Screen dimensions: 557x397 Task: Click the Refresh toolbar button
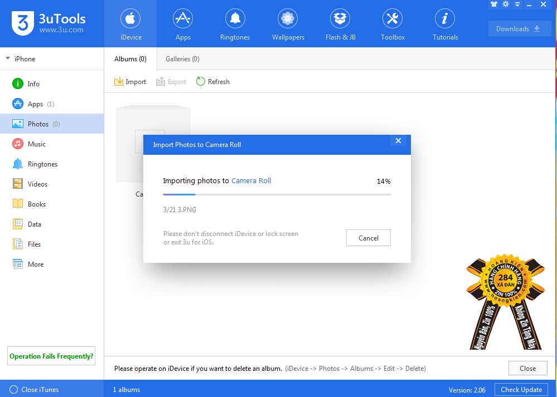click(x=213, y=82)
